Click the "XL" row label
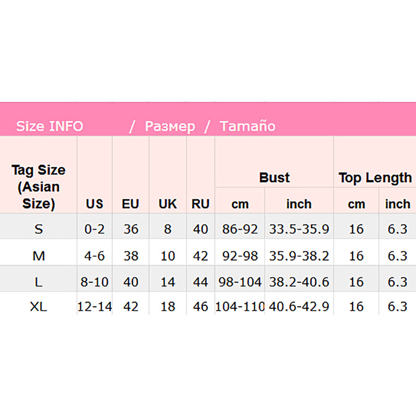This screenshot has width=416, height=416. [x=38, y=307]
